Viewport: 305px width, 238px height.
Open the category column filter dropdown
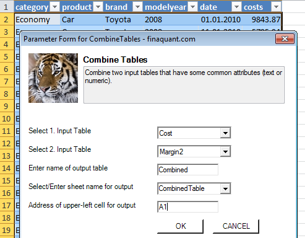tap(55, 7)
